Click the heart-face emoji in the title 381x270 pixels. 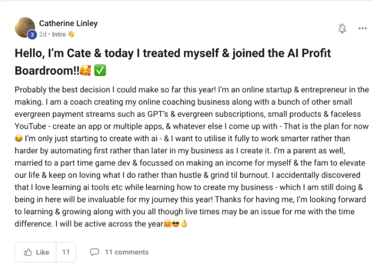[86, 71]
